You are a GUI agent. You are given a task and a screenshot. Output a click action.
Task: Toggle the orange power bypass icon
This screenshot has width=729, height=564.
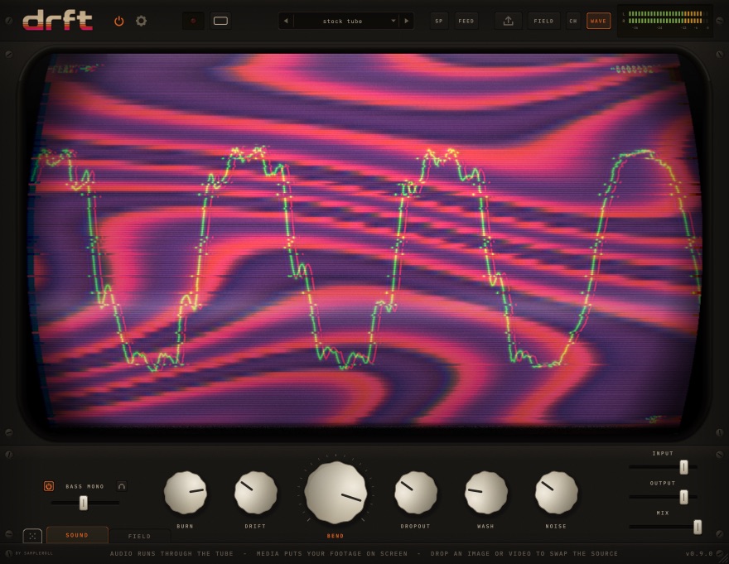click(x=119, y=21)
